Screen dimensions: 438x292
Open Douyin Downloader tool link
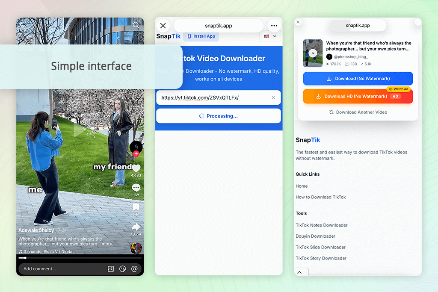(x=315, y=236)
